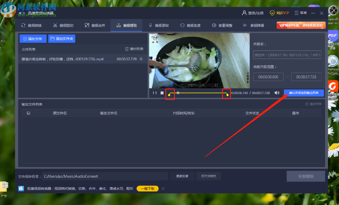The width and height of the screenshot is (339, 205).
Task: Mute the preview player volume
Action: (x=277, y=92)
